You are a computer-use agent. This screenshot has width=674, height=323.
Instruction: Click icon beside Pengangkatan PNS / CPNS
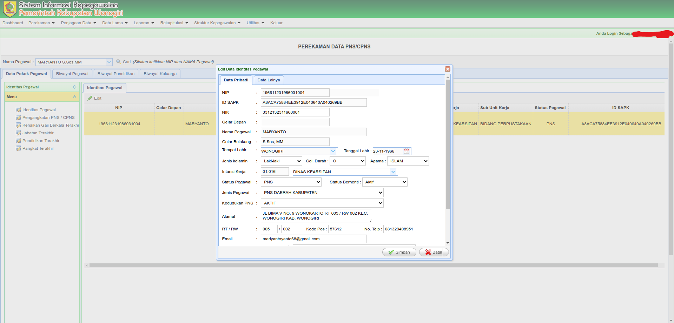pos(18,117)
